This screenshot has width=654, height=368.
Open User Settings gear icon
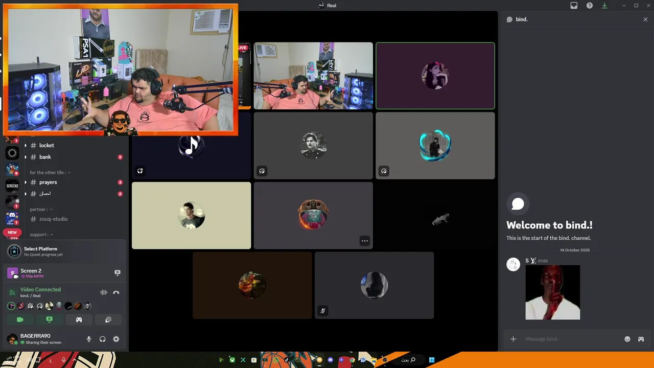click(x=116, y=339)
